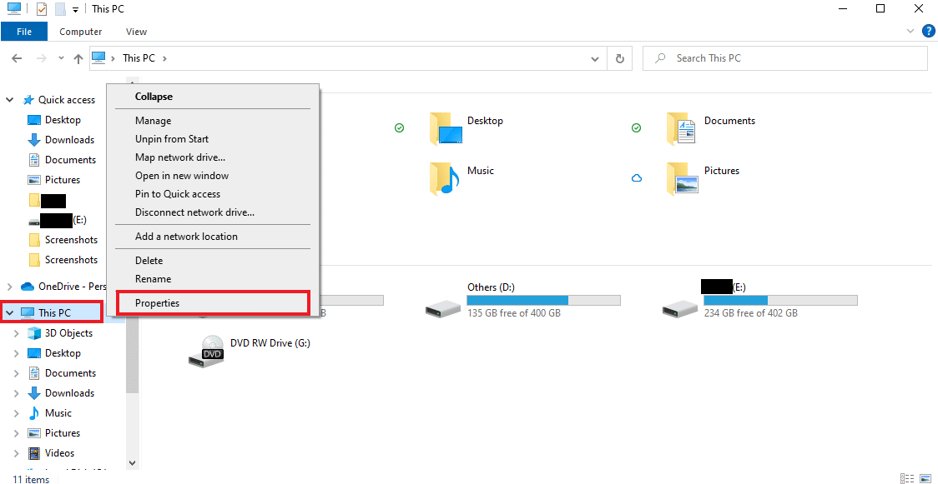Open the DVD RW Drive (G:) icon
The height and width of the screenshot is (484, 938).
(x=206, y=352)
